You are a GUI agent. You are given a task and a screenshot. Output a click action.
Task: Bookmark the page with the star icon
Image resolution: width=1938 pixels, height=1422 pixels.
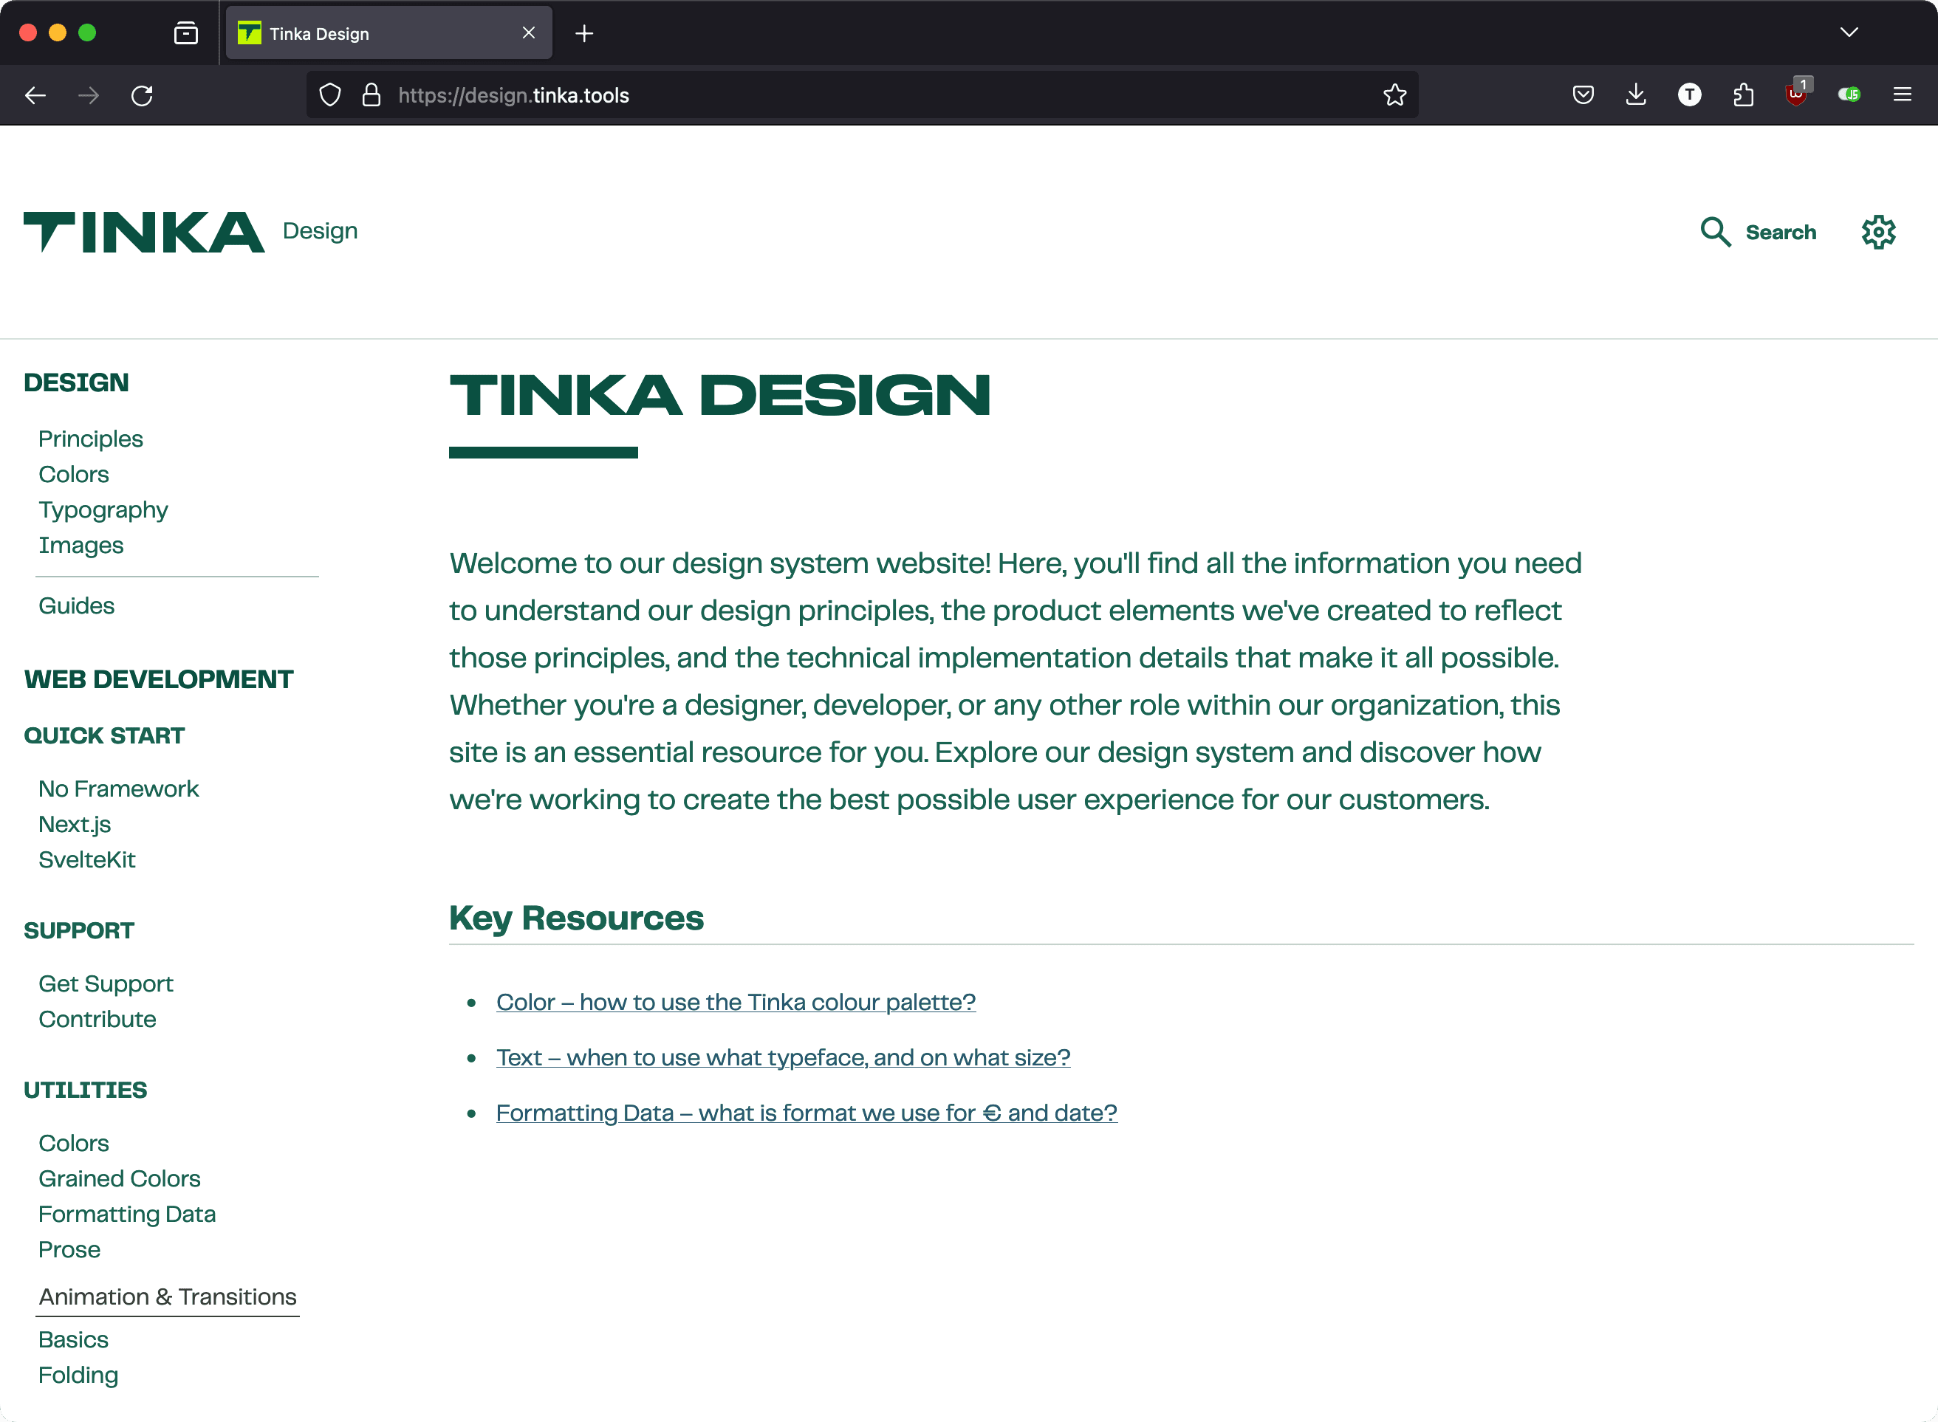pyautogui.click(x=1393, y=95)
